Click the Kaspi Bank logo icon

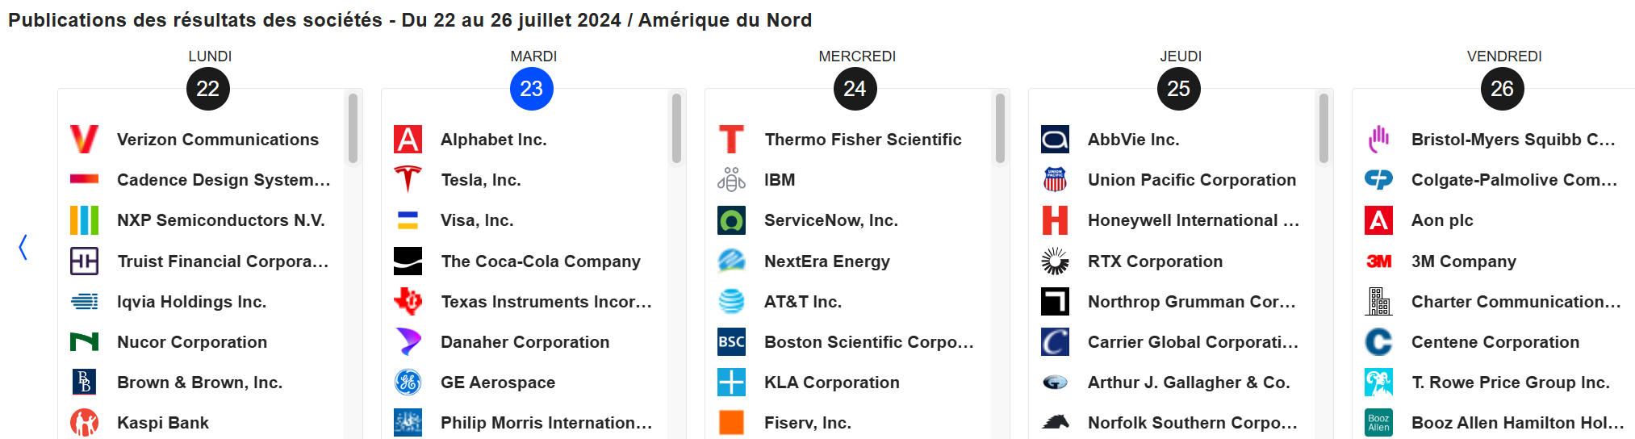[x=84, y=422]
